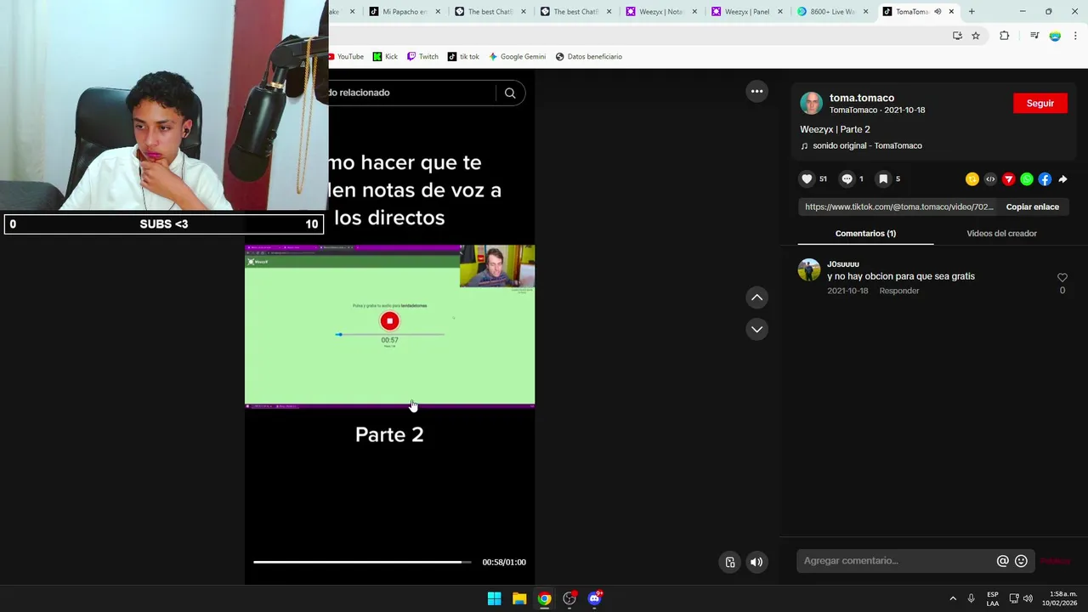This screenshot has height=612, width=1088.
Task: Share the video to WhatsApp
Action: [x=1027, y=179]
